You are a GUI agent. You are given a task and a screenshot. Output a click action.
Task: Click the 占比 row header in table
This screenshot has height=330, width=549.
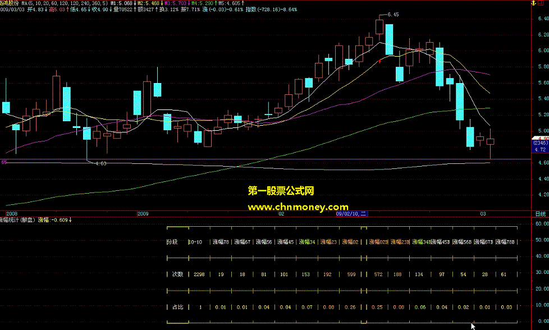tap(177, 307)
